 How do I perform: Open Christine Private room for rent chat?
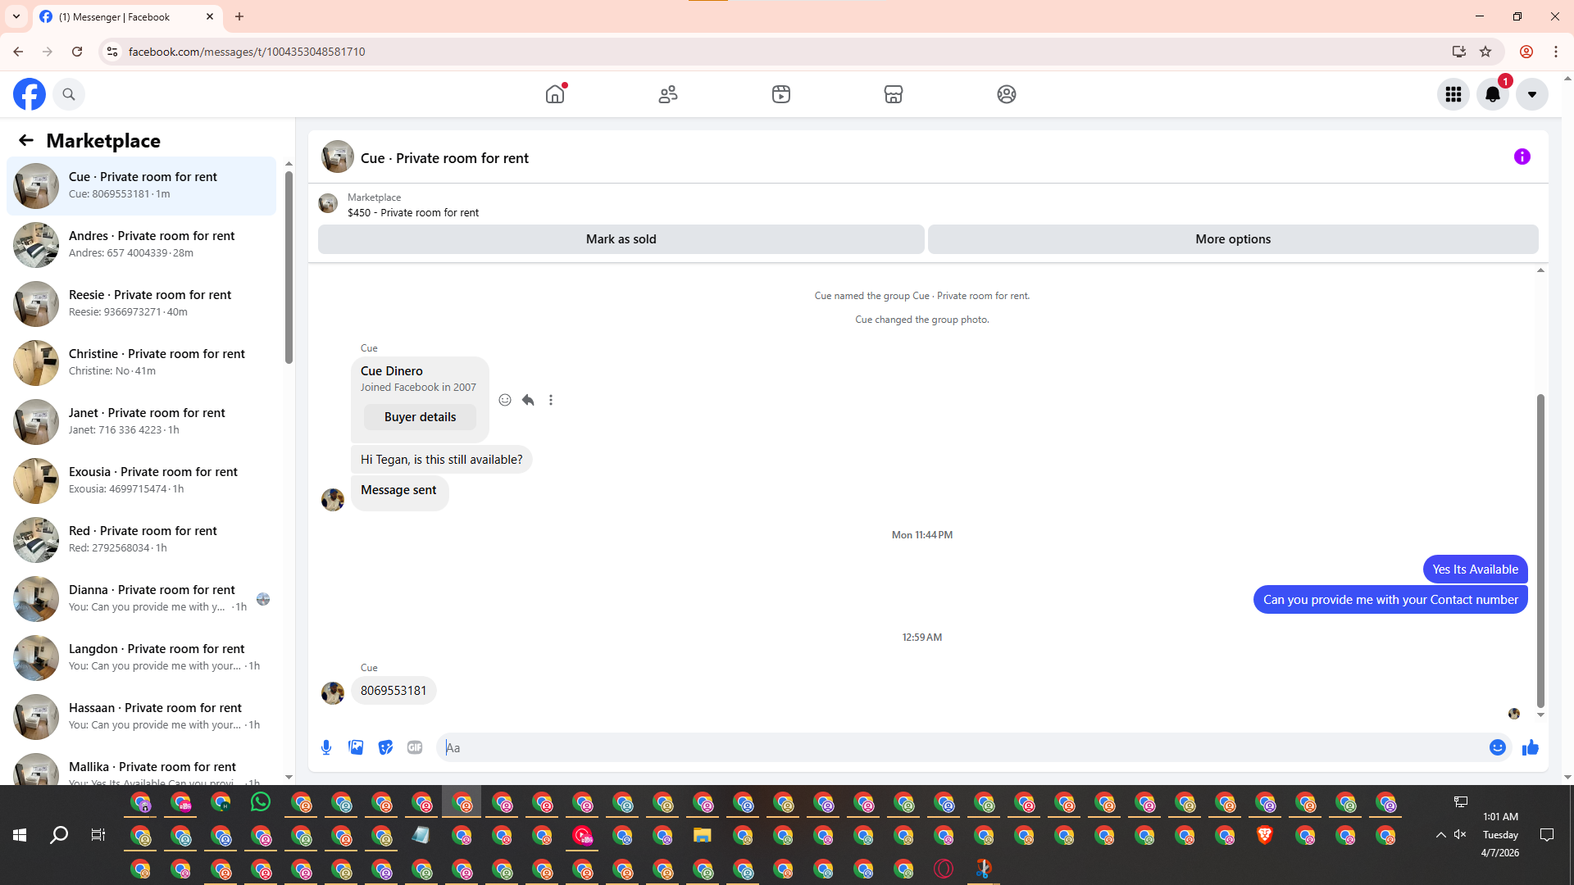(x=141, y=362)
